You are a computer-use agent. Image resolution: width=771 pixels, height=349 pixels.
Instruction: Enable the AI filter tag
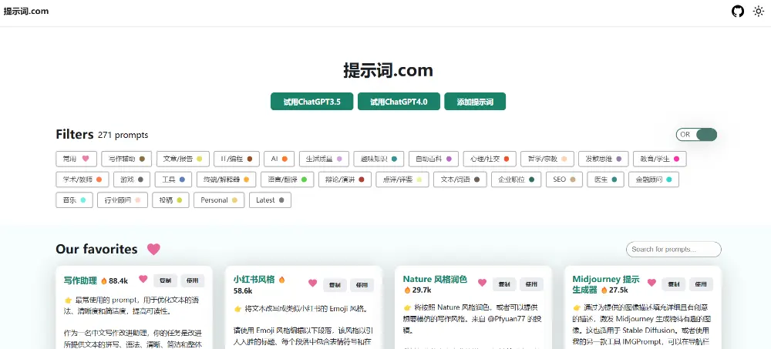(x=278, y=159)
